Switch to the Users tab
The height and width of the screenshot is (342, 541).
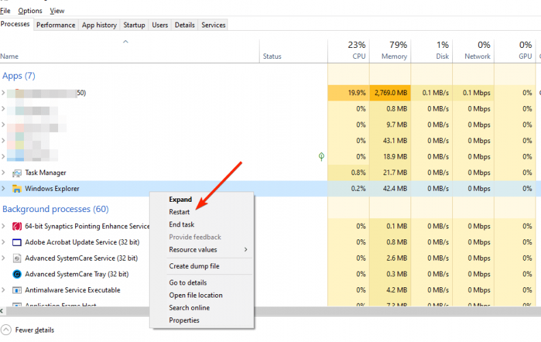pos(160,25)
